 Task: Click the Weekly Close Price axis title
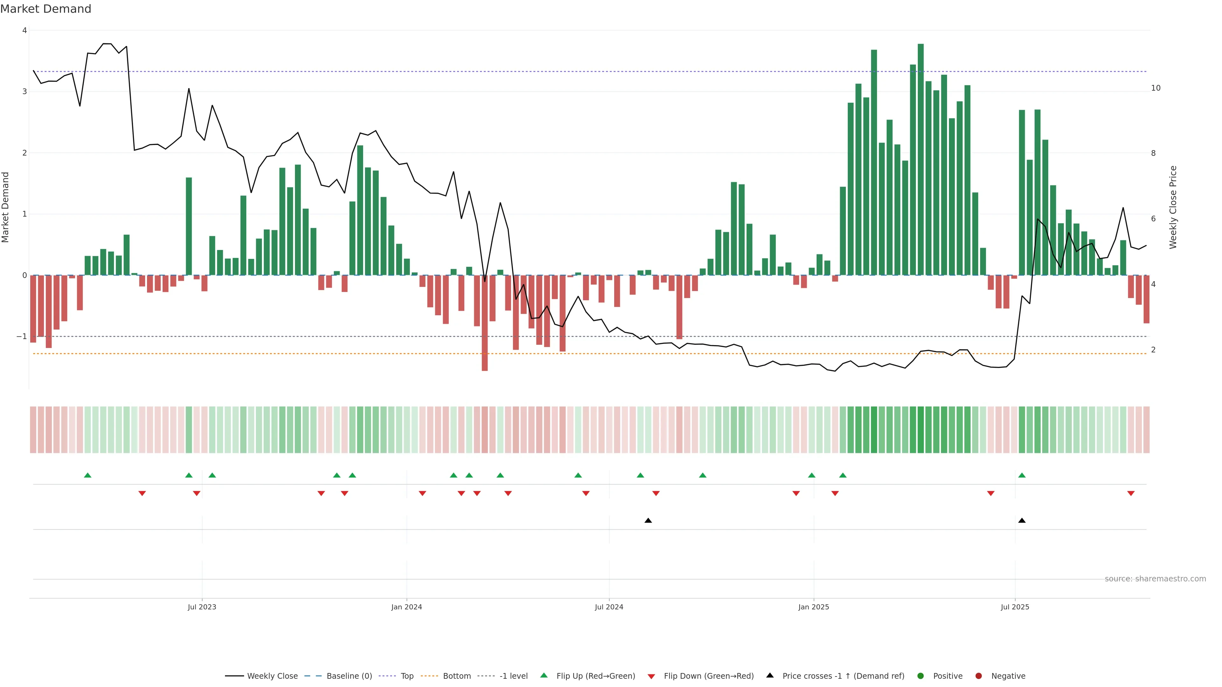click(x=1173, y=207)
